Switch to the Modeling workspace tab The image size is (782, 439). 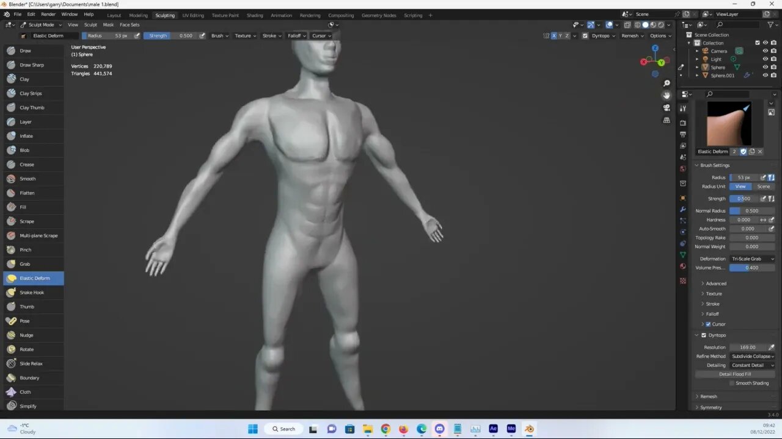click(138, 15)
